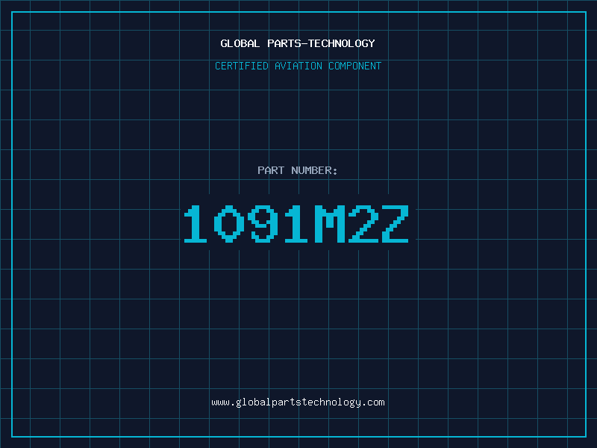
Task: Click the PART NUMBER: label
Action: 297,170
